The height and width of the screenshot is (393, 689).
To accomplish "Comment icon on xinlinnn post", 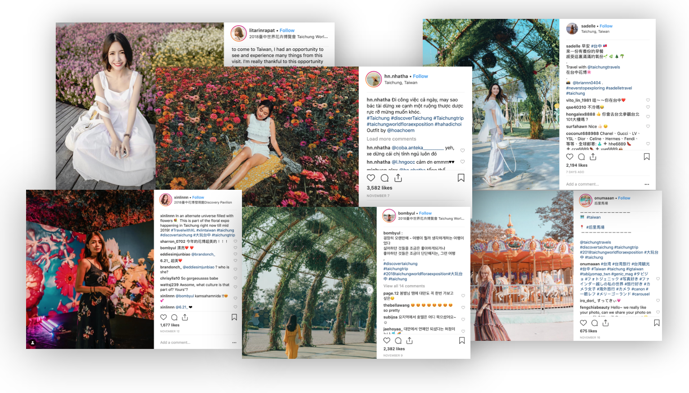I will [x=174, y=317].
